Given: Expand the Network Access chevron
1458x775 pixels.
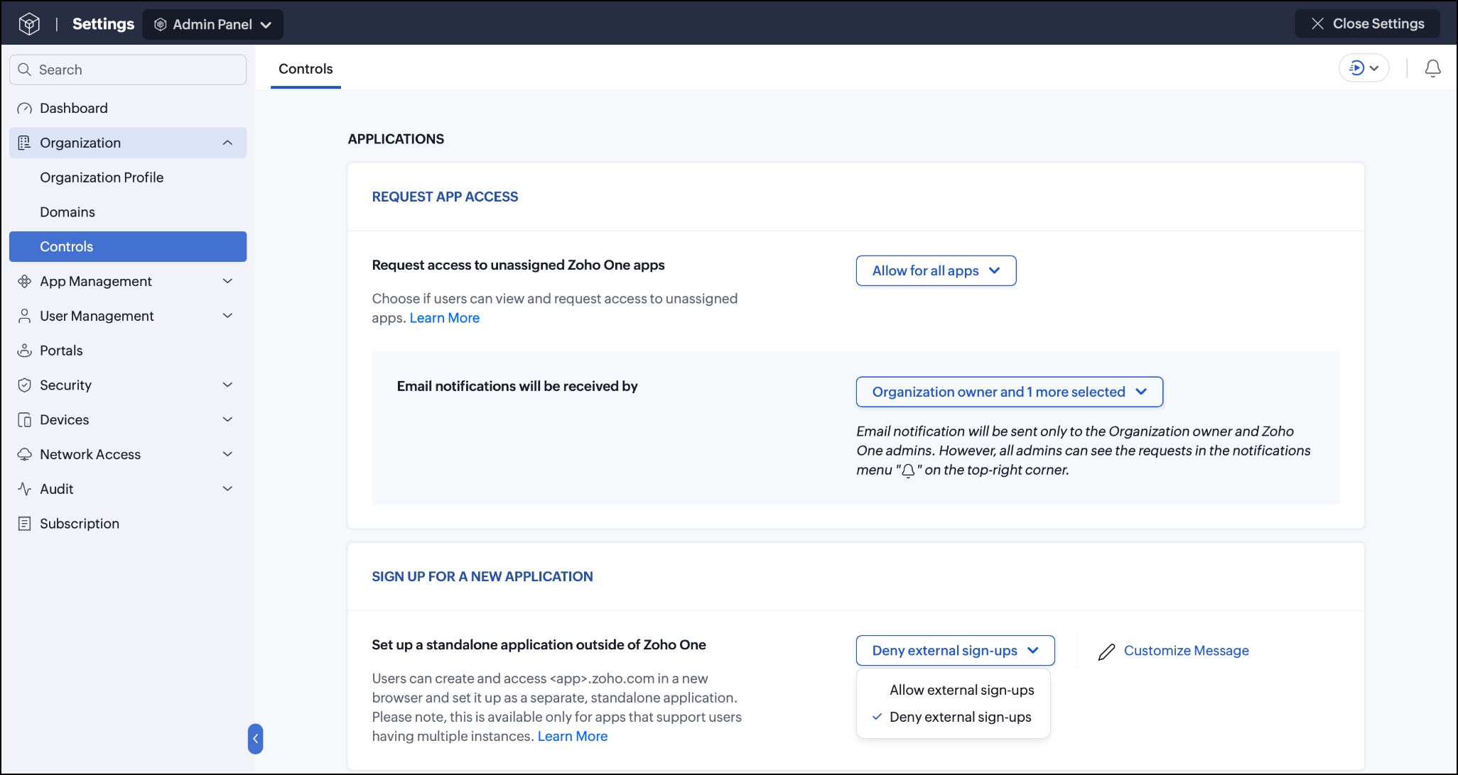Looking at the screenshot, I should point(227,454).
